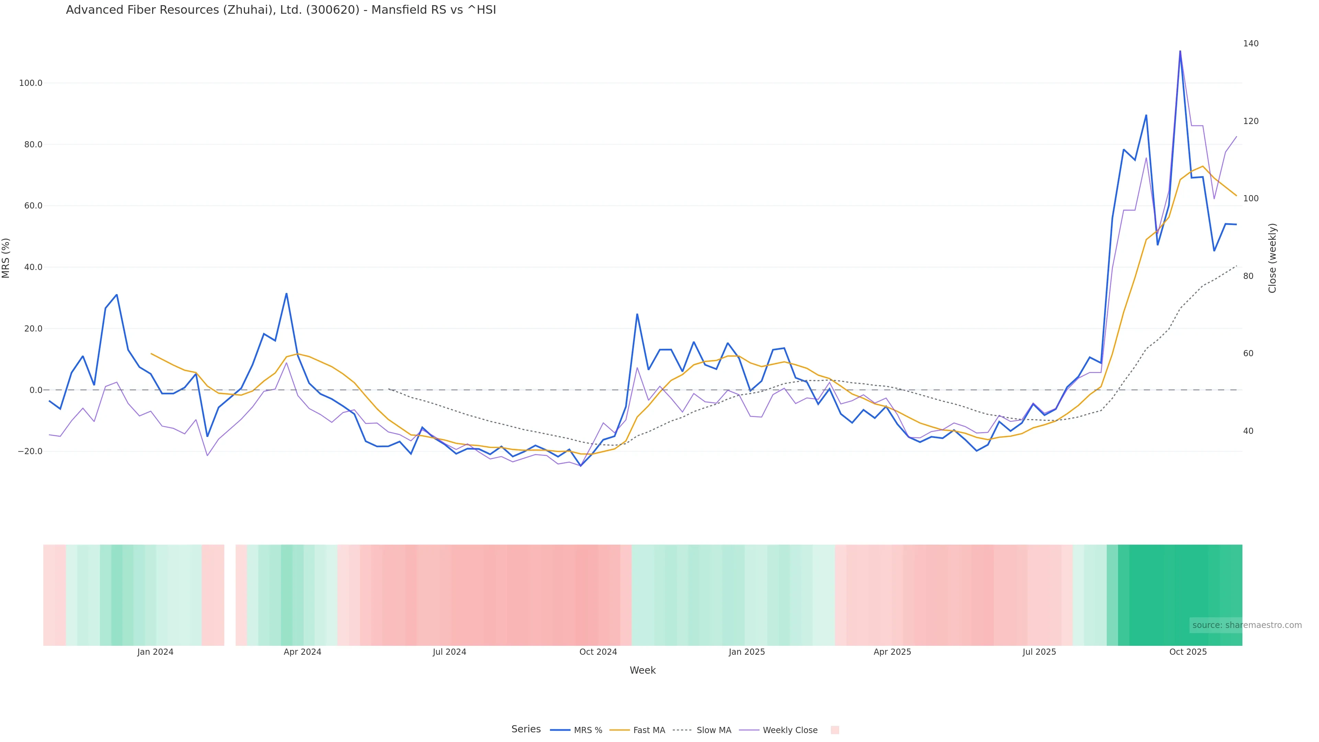Click the Jul 2024 x-axis tick label
Viewport: 1319px width, 742px height.
pyautogui.click(x=449, y=652)
